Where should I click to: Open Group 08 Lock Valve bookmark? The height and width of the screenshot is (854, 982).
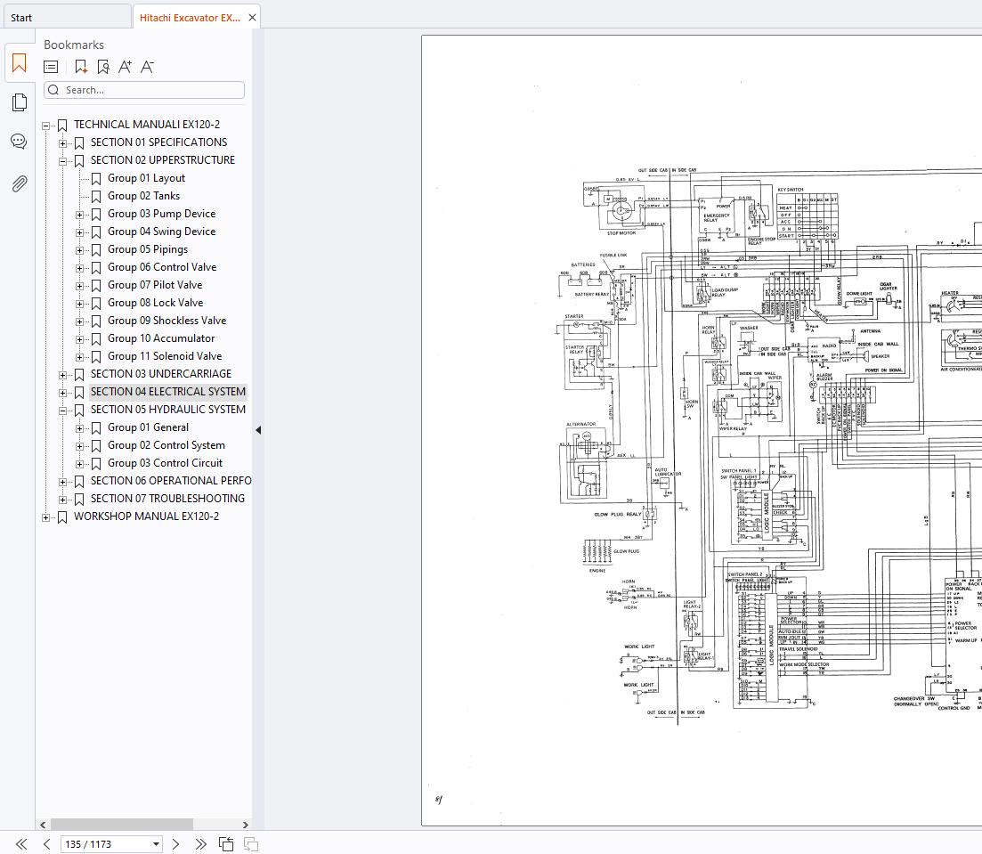(x=155, y=303)
